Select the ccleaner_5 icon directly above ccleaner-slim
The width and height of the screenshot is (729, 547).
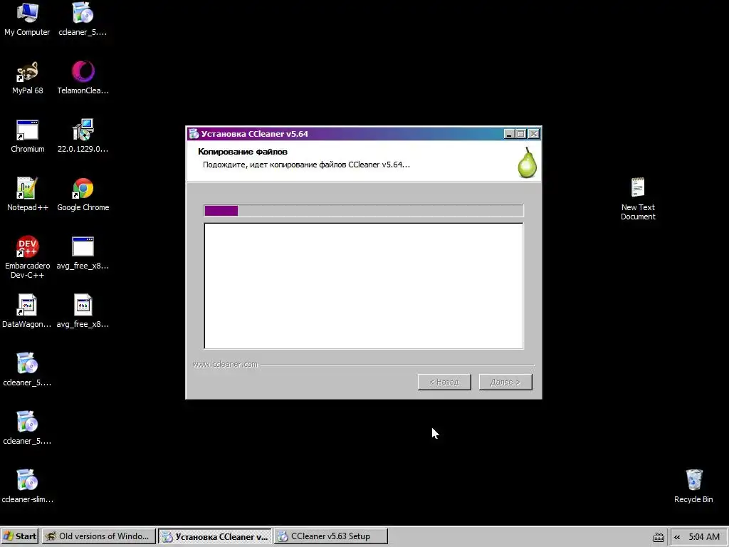(27, 428)
